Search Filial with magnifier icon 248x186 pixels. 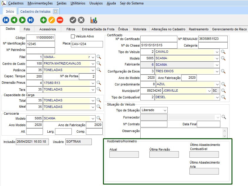coord(99,57)
